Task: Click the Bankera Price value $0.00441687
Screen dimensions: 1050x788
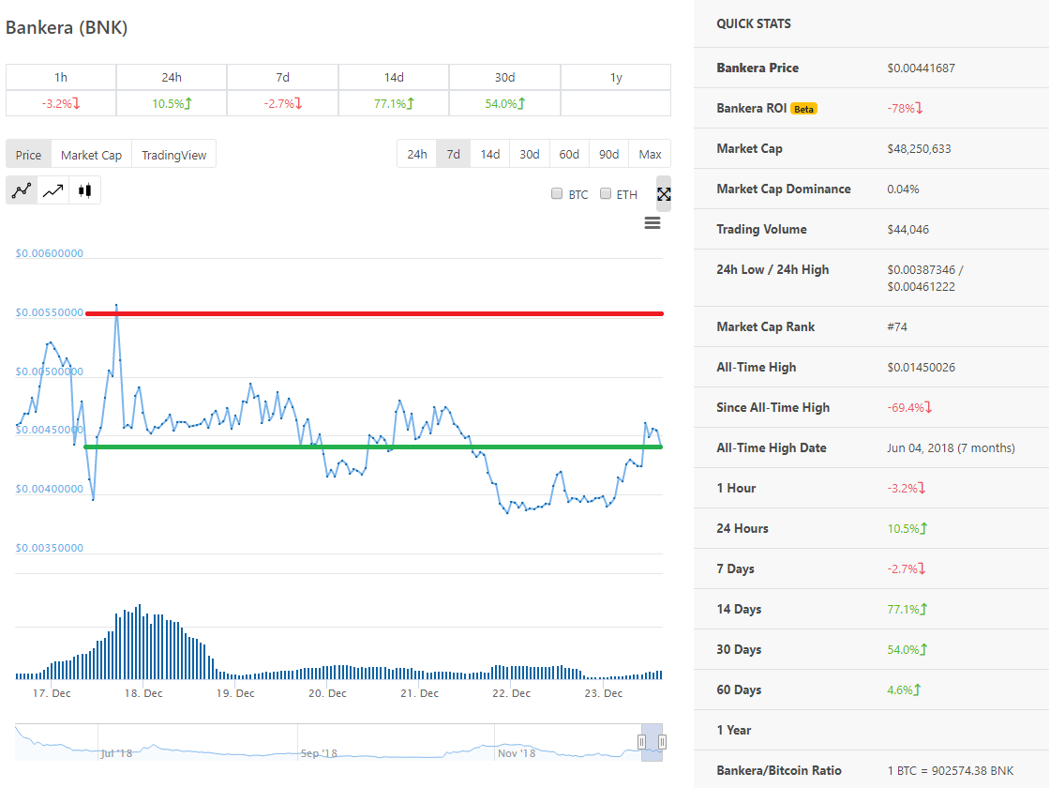Action: click(921, 68)
